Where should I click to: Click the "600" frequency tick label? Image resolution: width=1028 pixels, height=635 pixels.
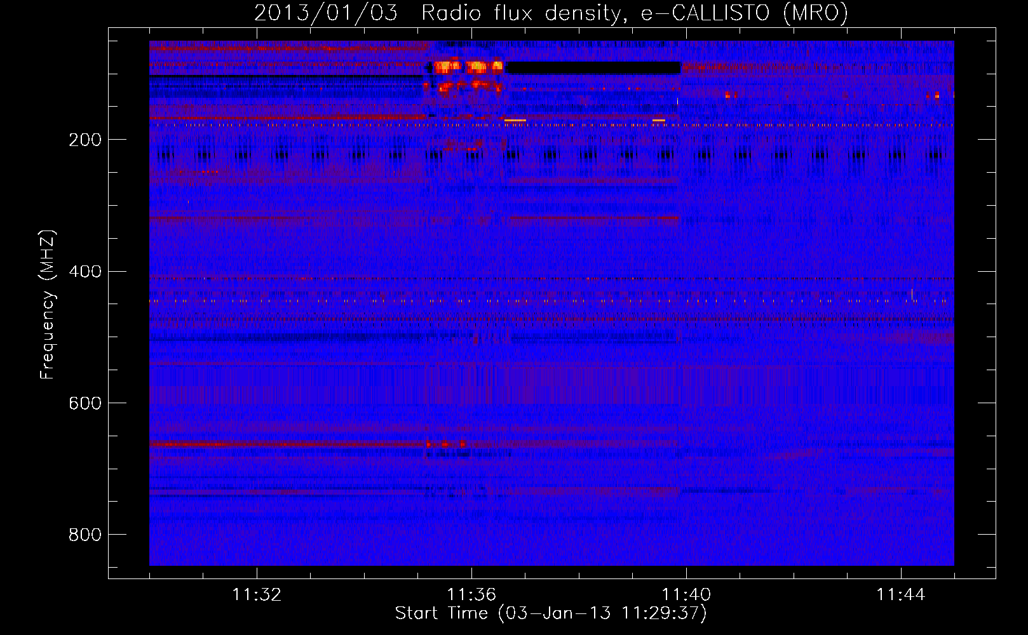[85, 404]
